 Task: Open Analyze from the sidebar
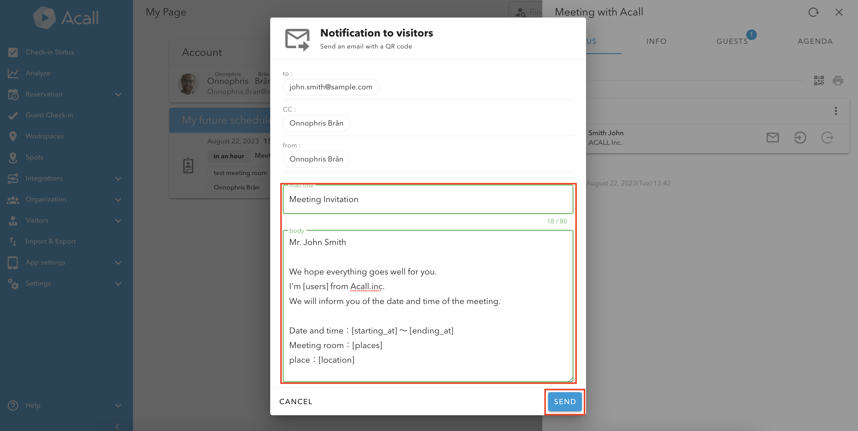click(38, 73)
